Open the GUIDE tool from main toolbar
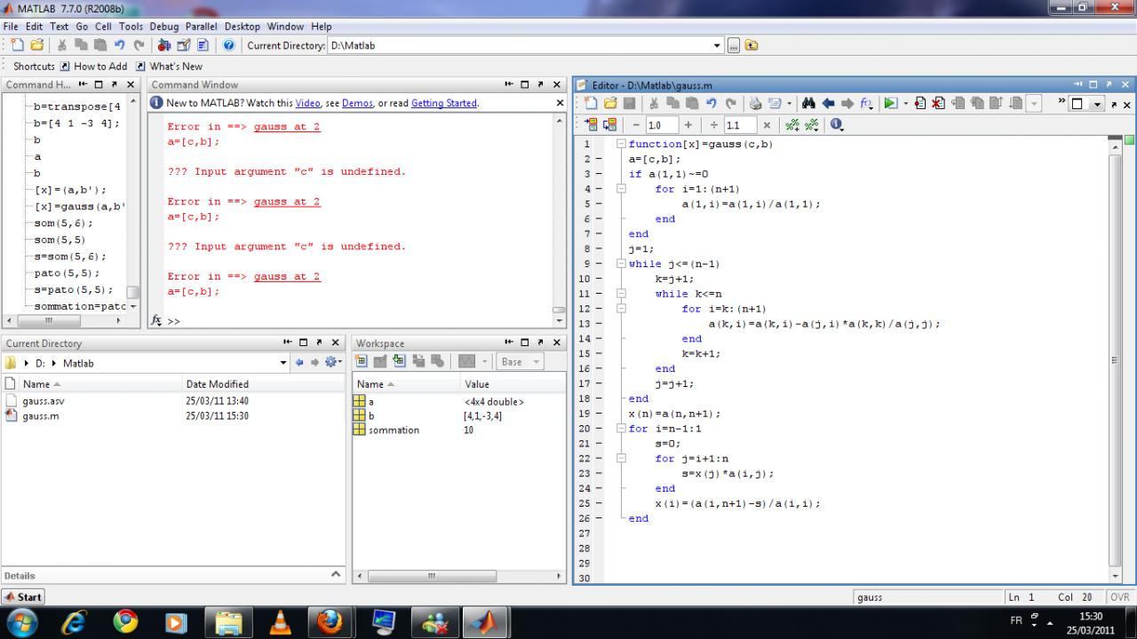Image resolution: width=1137 pixels, height=639 pixels. tap(184, 45)
